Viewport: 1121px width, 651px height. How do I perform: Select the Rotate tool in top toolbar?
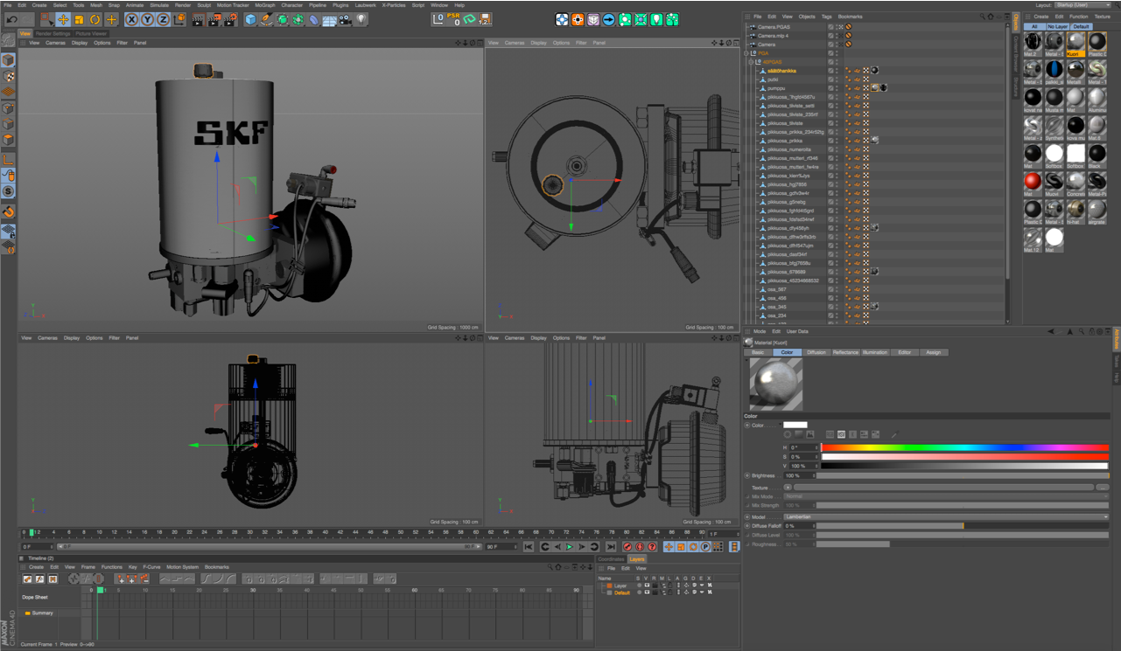point(95,19)
